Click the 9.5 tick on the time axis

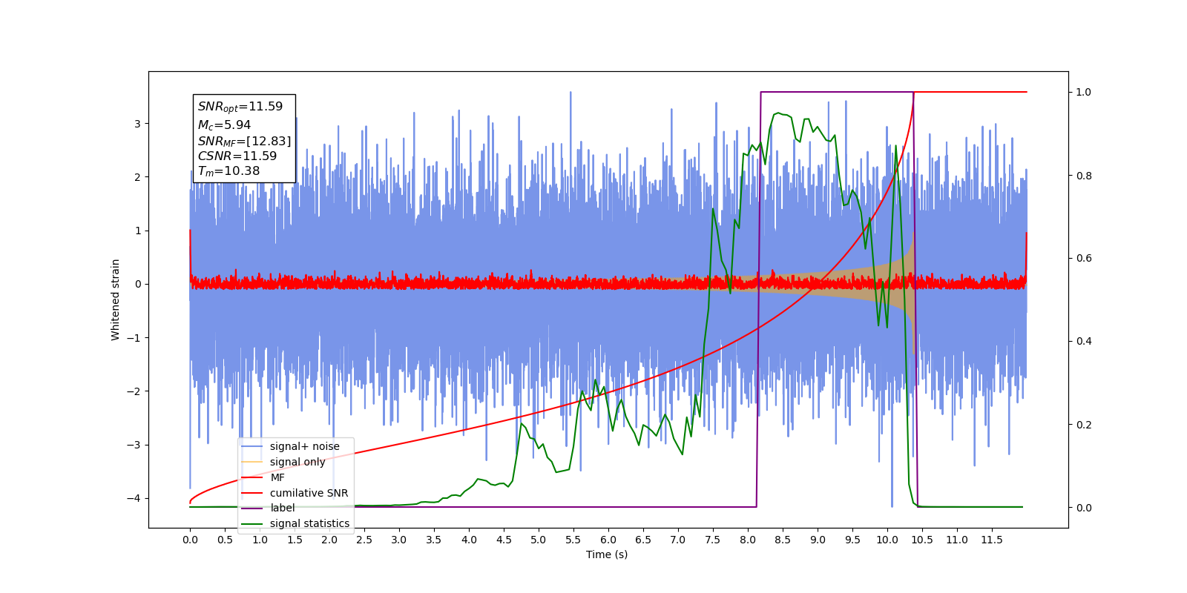click(x=852, y=540)
